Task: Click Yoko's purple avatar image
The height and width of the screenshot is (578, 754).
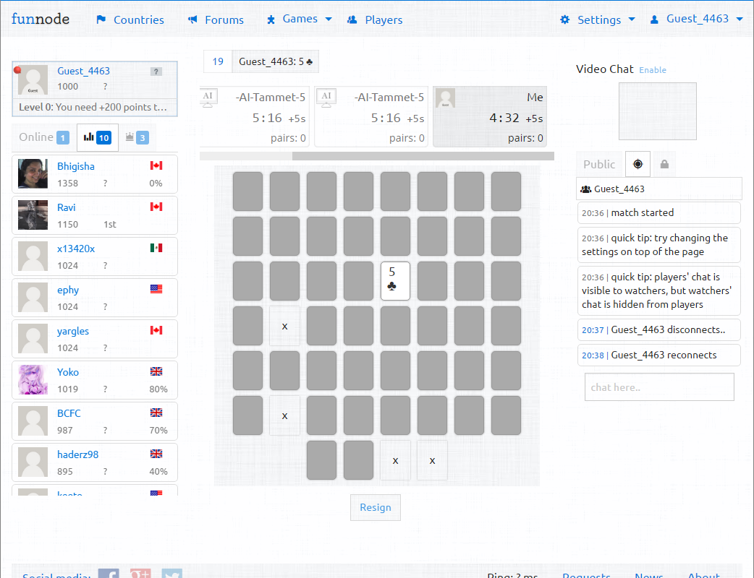Action: 33,379
